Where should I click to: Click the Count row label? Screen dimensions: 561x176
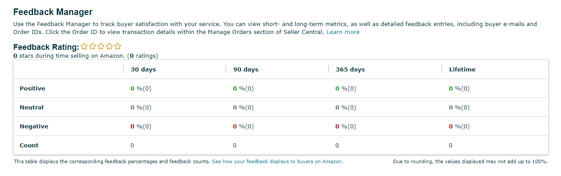point(29,145)
